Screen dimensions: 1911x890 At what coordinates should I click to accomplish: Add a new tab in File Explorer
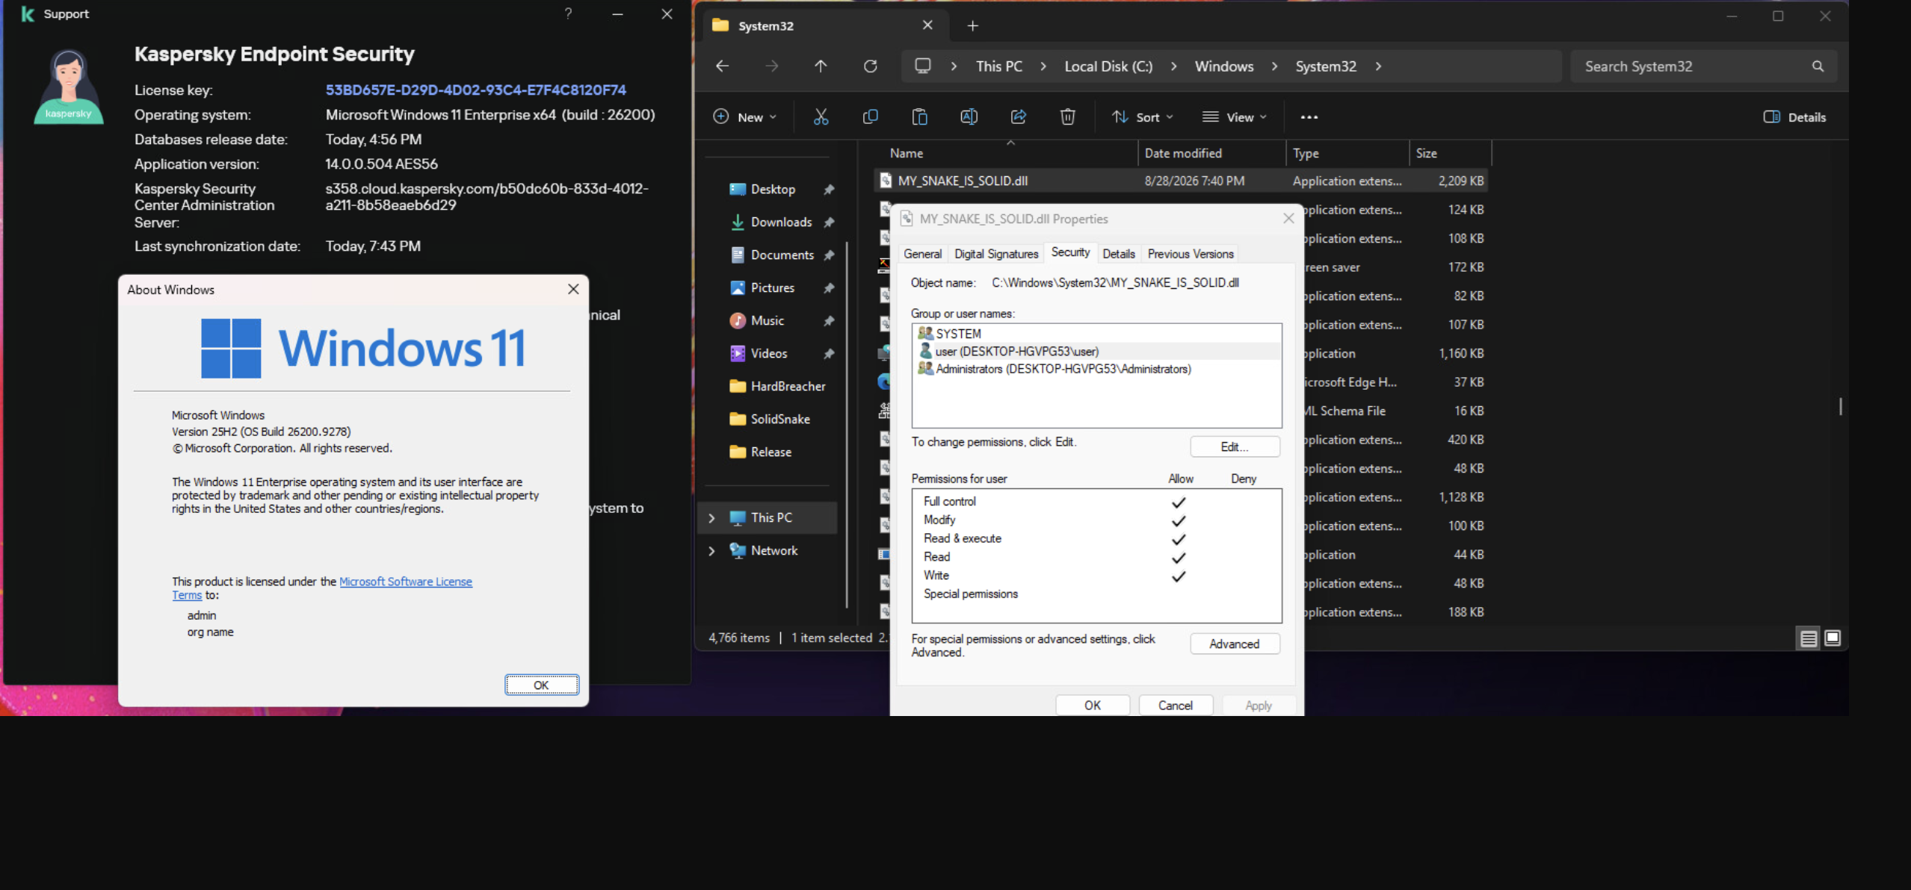pos(972,26)
